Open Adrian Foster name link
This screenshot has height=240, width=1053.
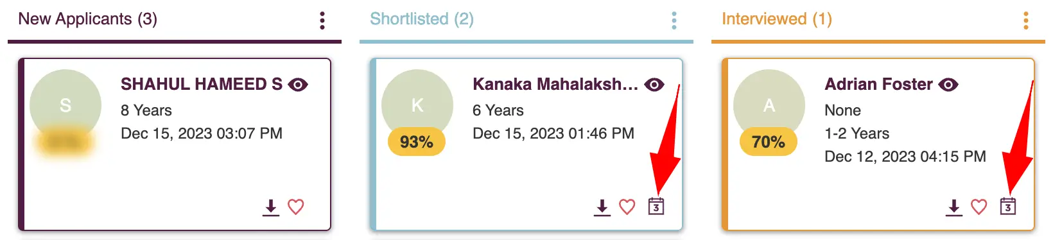pos(878,84)
